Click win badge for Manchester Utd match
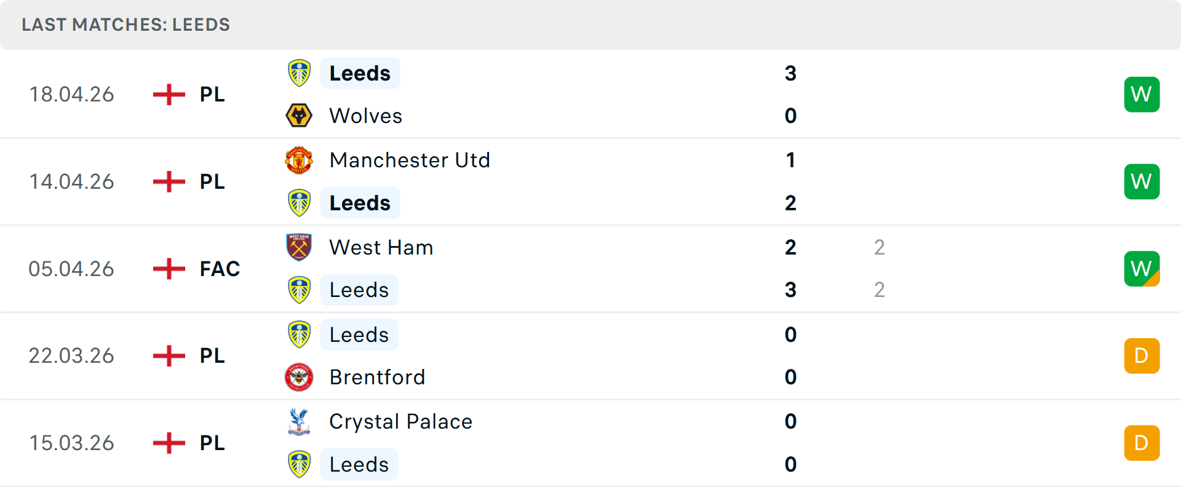This screenshot has width=1181, height=487. pyautogui.click(x=1142, y=181)
